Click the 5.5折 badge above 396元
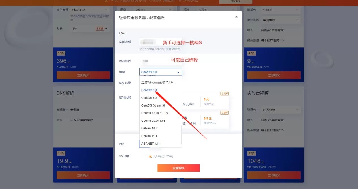Viewport: 358px width, 189px height. (x=61, y=53)
